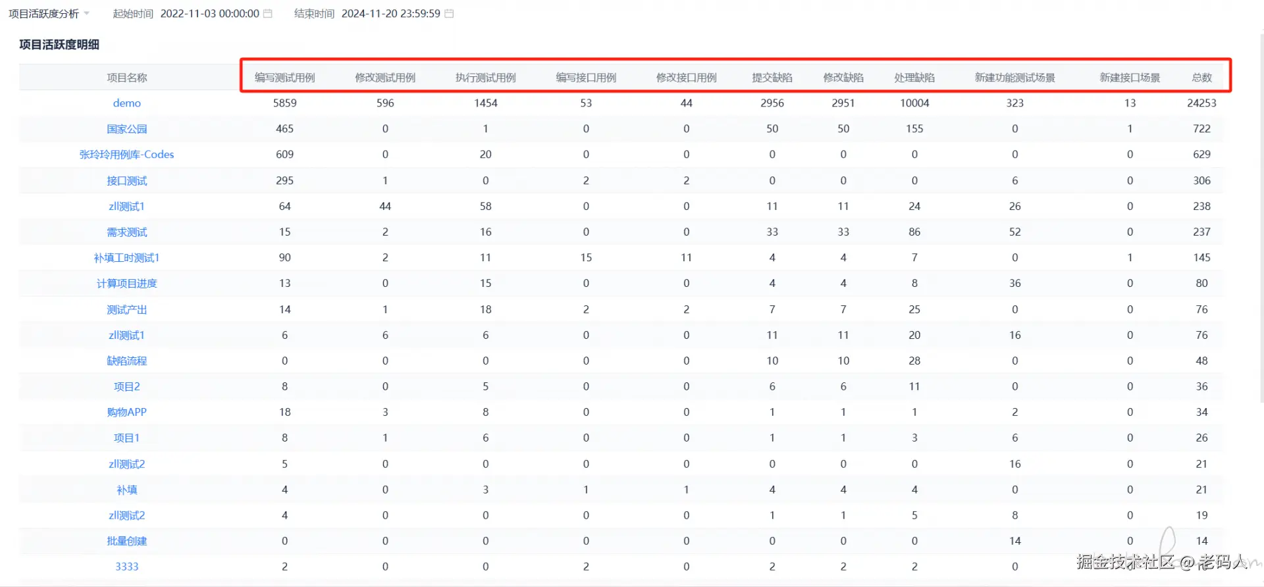
Task: Open the 批量创建 project link
Action: click(126, 541)
